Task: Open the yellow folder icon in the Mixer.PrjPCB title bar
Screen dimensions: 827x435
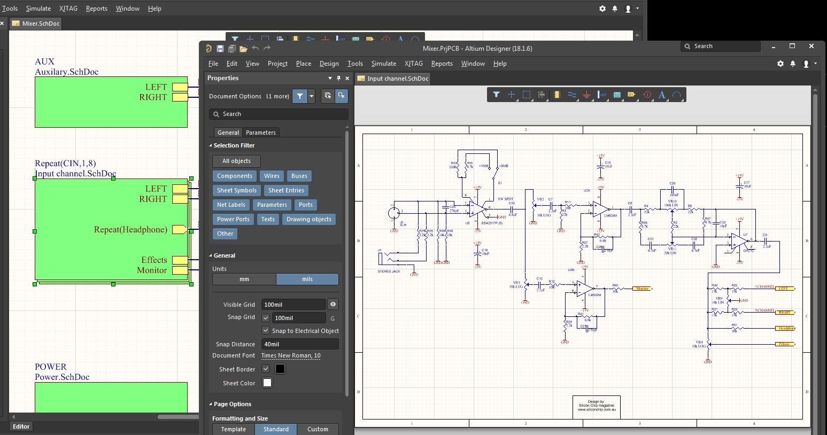Action: [x=243, y=49]
